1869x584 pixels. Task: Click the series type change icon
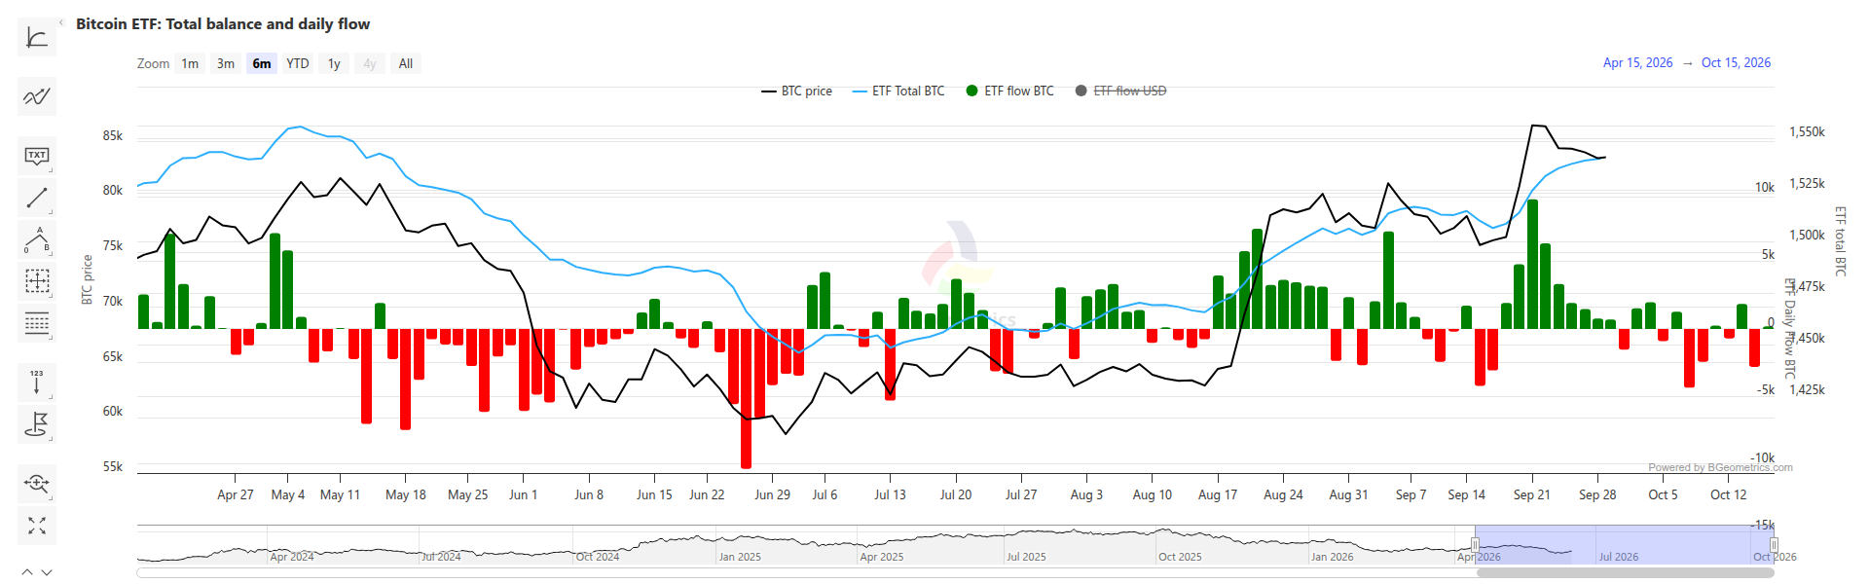[x=37, y=96]
